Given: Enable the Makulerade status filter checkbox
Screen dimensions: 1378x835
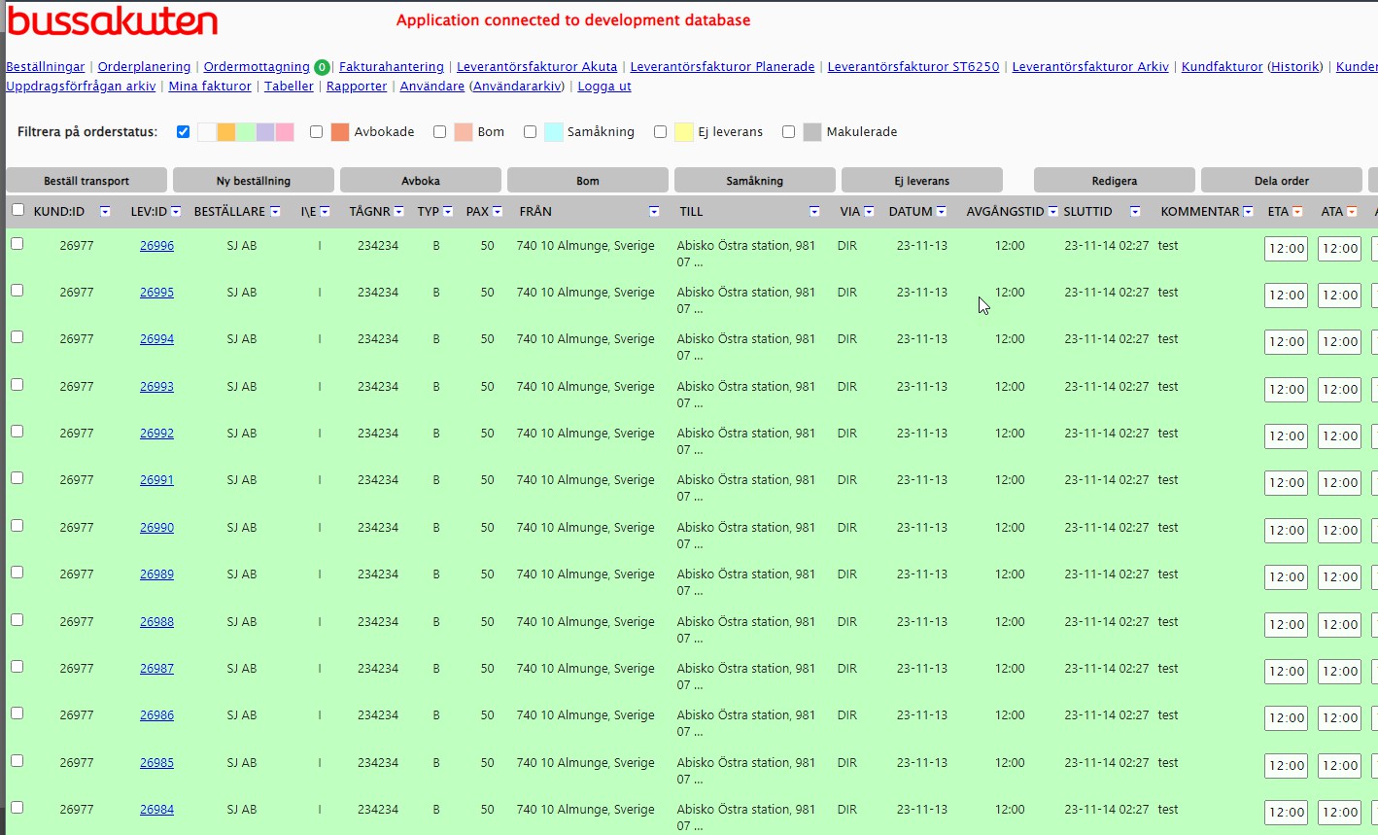Looking at the screenshot, I should pos(788,131).
